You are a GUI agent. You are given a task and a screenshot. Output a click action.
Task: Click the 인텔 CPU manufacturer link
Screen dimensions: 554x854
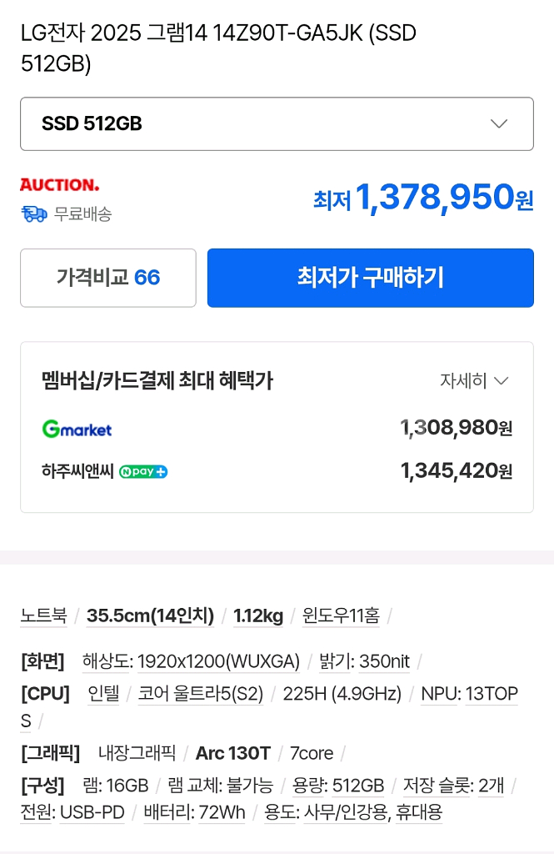pos(103,694)
